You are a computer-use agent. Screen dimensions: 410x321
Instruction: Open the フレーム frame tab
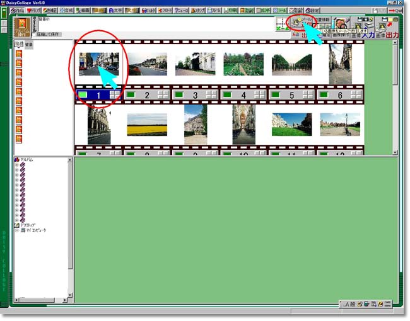point(214,11)
